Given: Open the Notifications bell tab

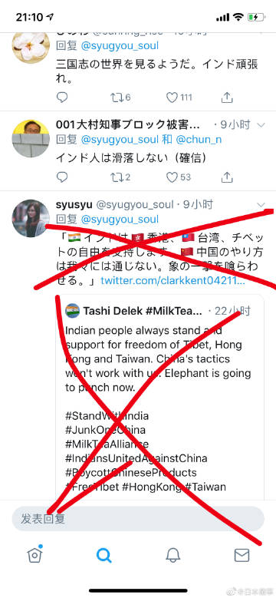Looking at the screenshot, I should pos(172,556).
